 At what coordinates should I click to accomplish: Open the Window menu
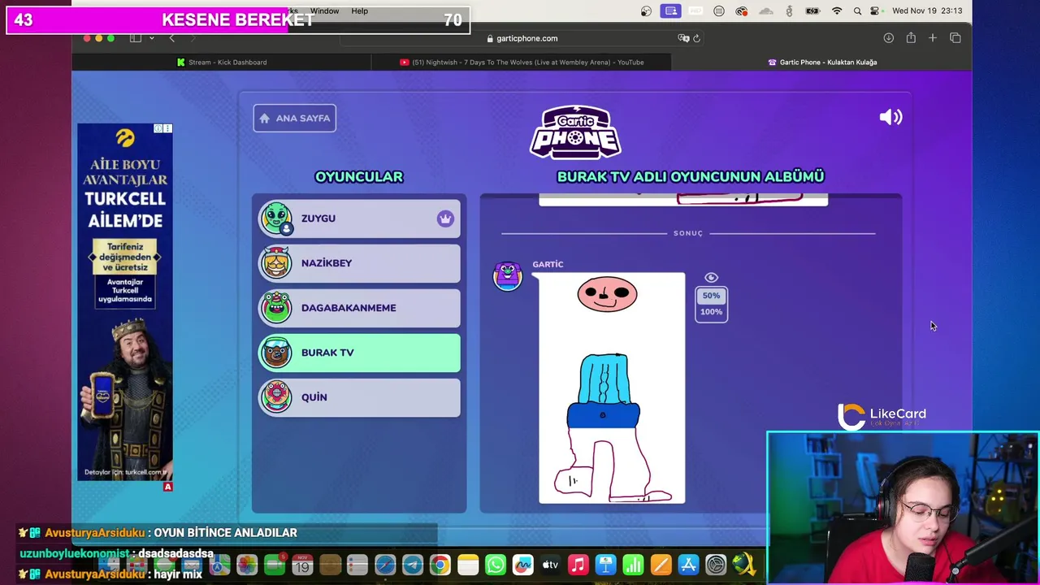[x=324, y=11]
